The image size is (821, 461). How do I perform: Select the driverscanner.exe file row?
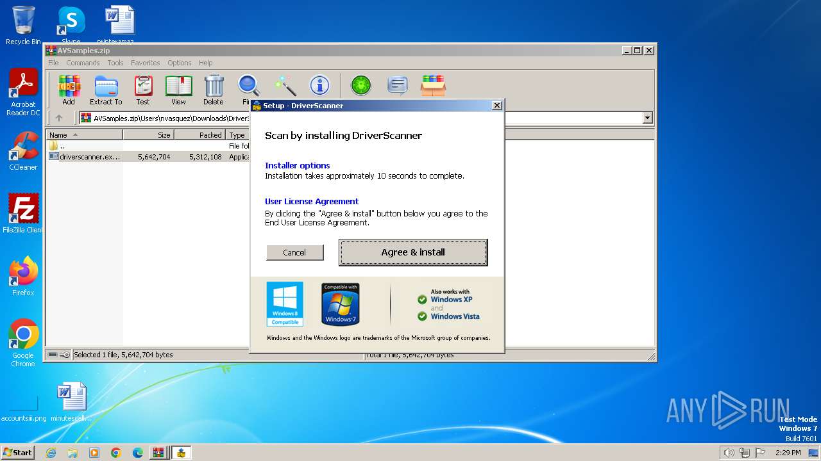[149, 156]
